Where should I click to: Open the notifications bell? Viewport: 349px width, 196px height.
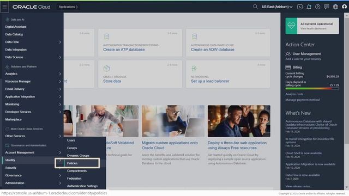click(309, 7)
